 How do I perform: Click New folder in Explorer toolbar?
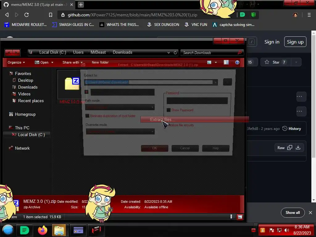pyautogui.click(x=100, y=62)
